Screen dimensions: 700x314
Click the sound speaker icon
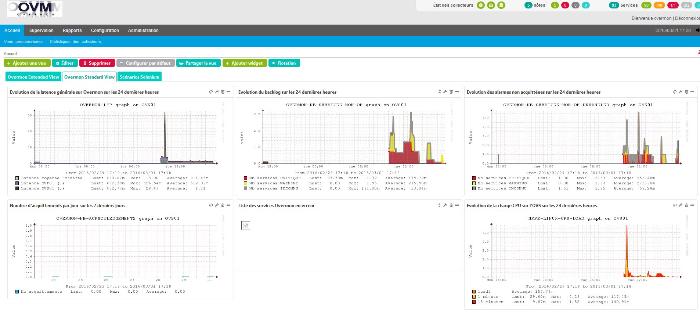[x=697, y=30]
